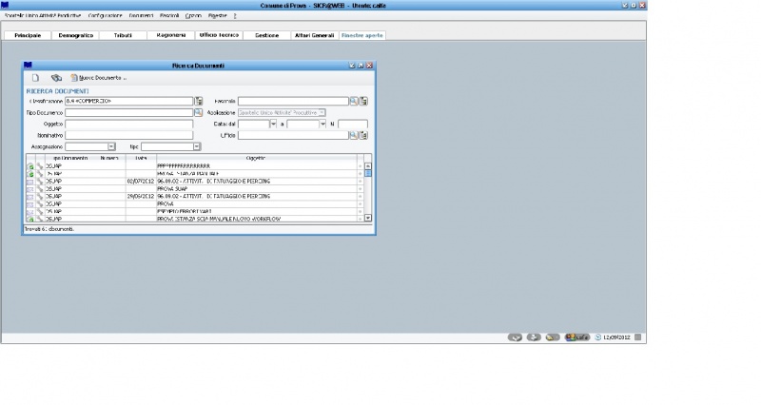
Task: Click wrench icon on PROVA ISTANZA SCIA row
Action: tap(40, 219)
